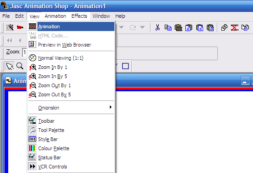253x173 pixels.
Task: Click the Animation1 document window icon
Action: tap(8, 80)
